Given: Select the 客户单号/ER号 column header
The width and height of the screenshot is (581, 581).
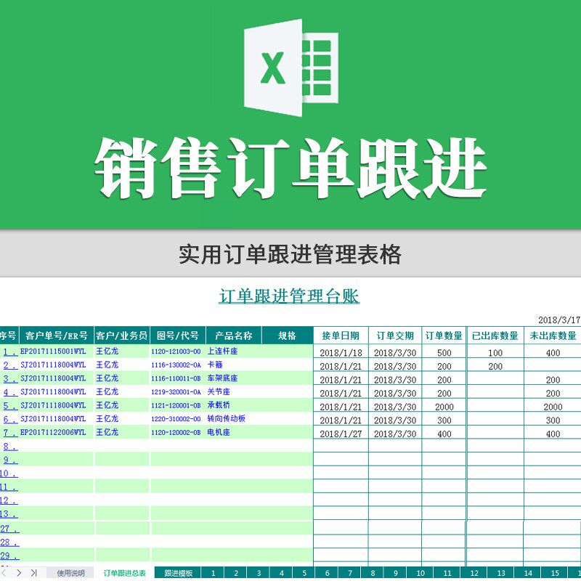Looking at the screenshot, I should (57, 336).
